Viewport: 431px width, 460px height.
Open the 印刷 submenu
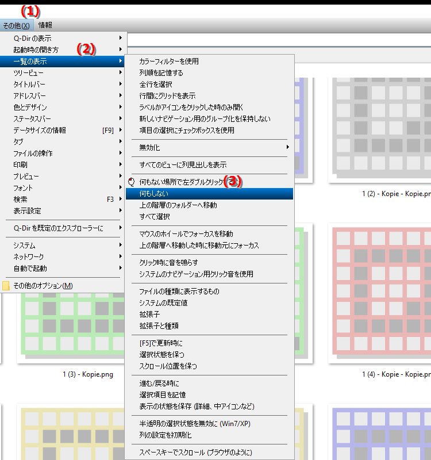point(62,164)
